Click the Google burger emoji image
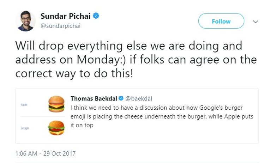 (56, 128)
